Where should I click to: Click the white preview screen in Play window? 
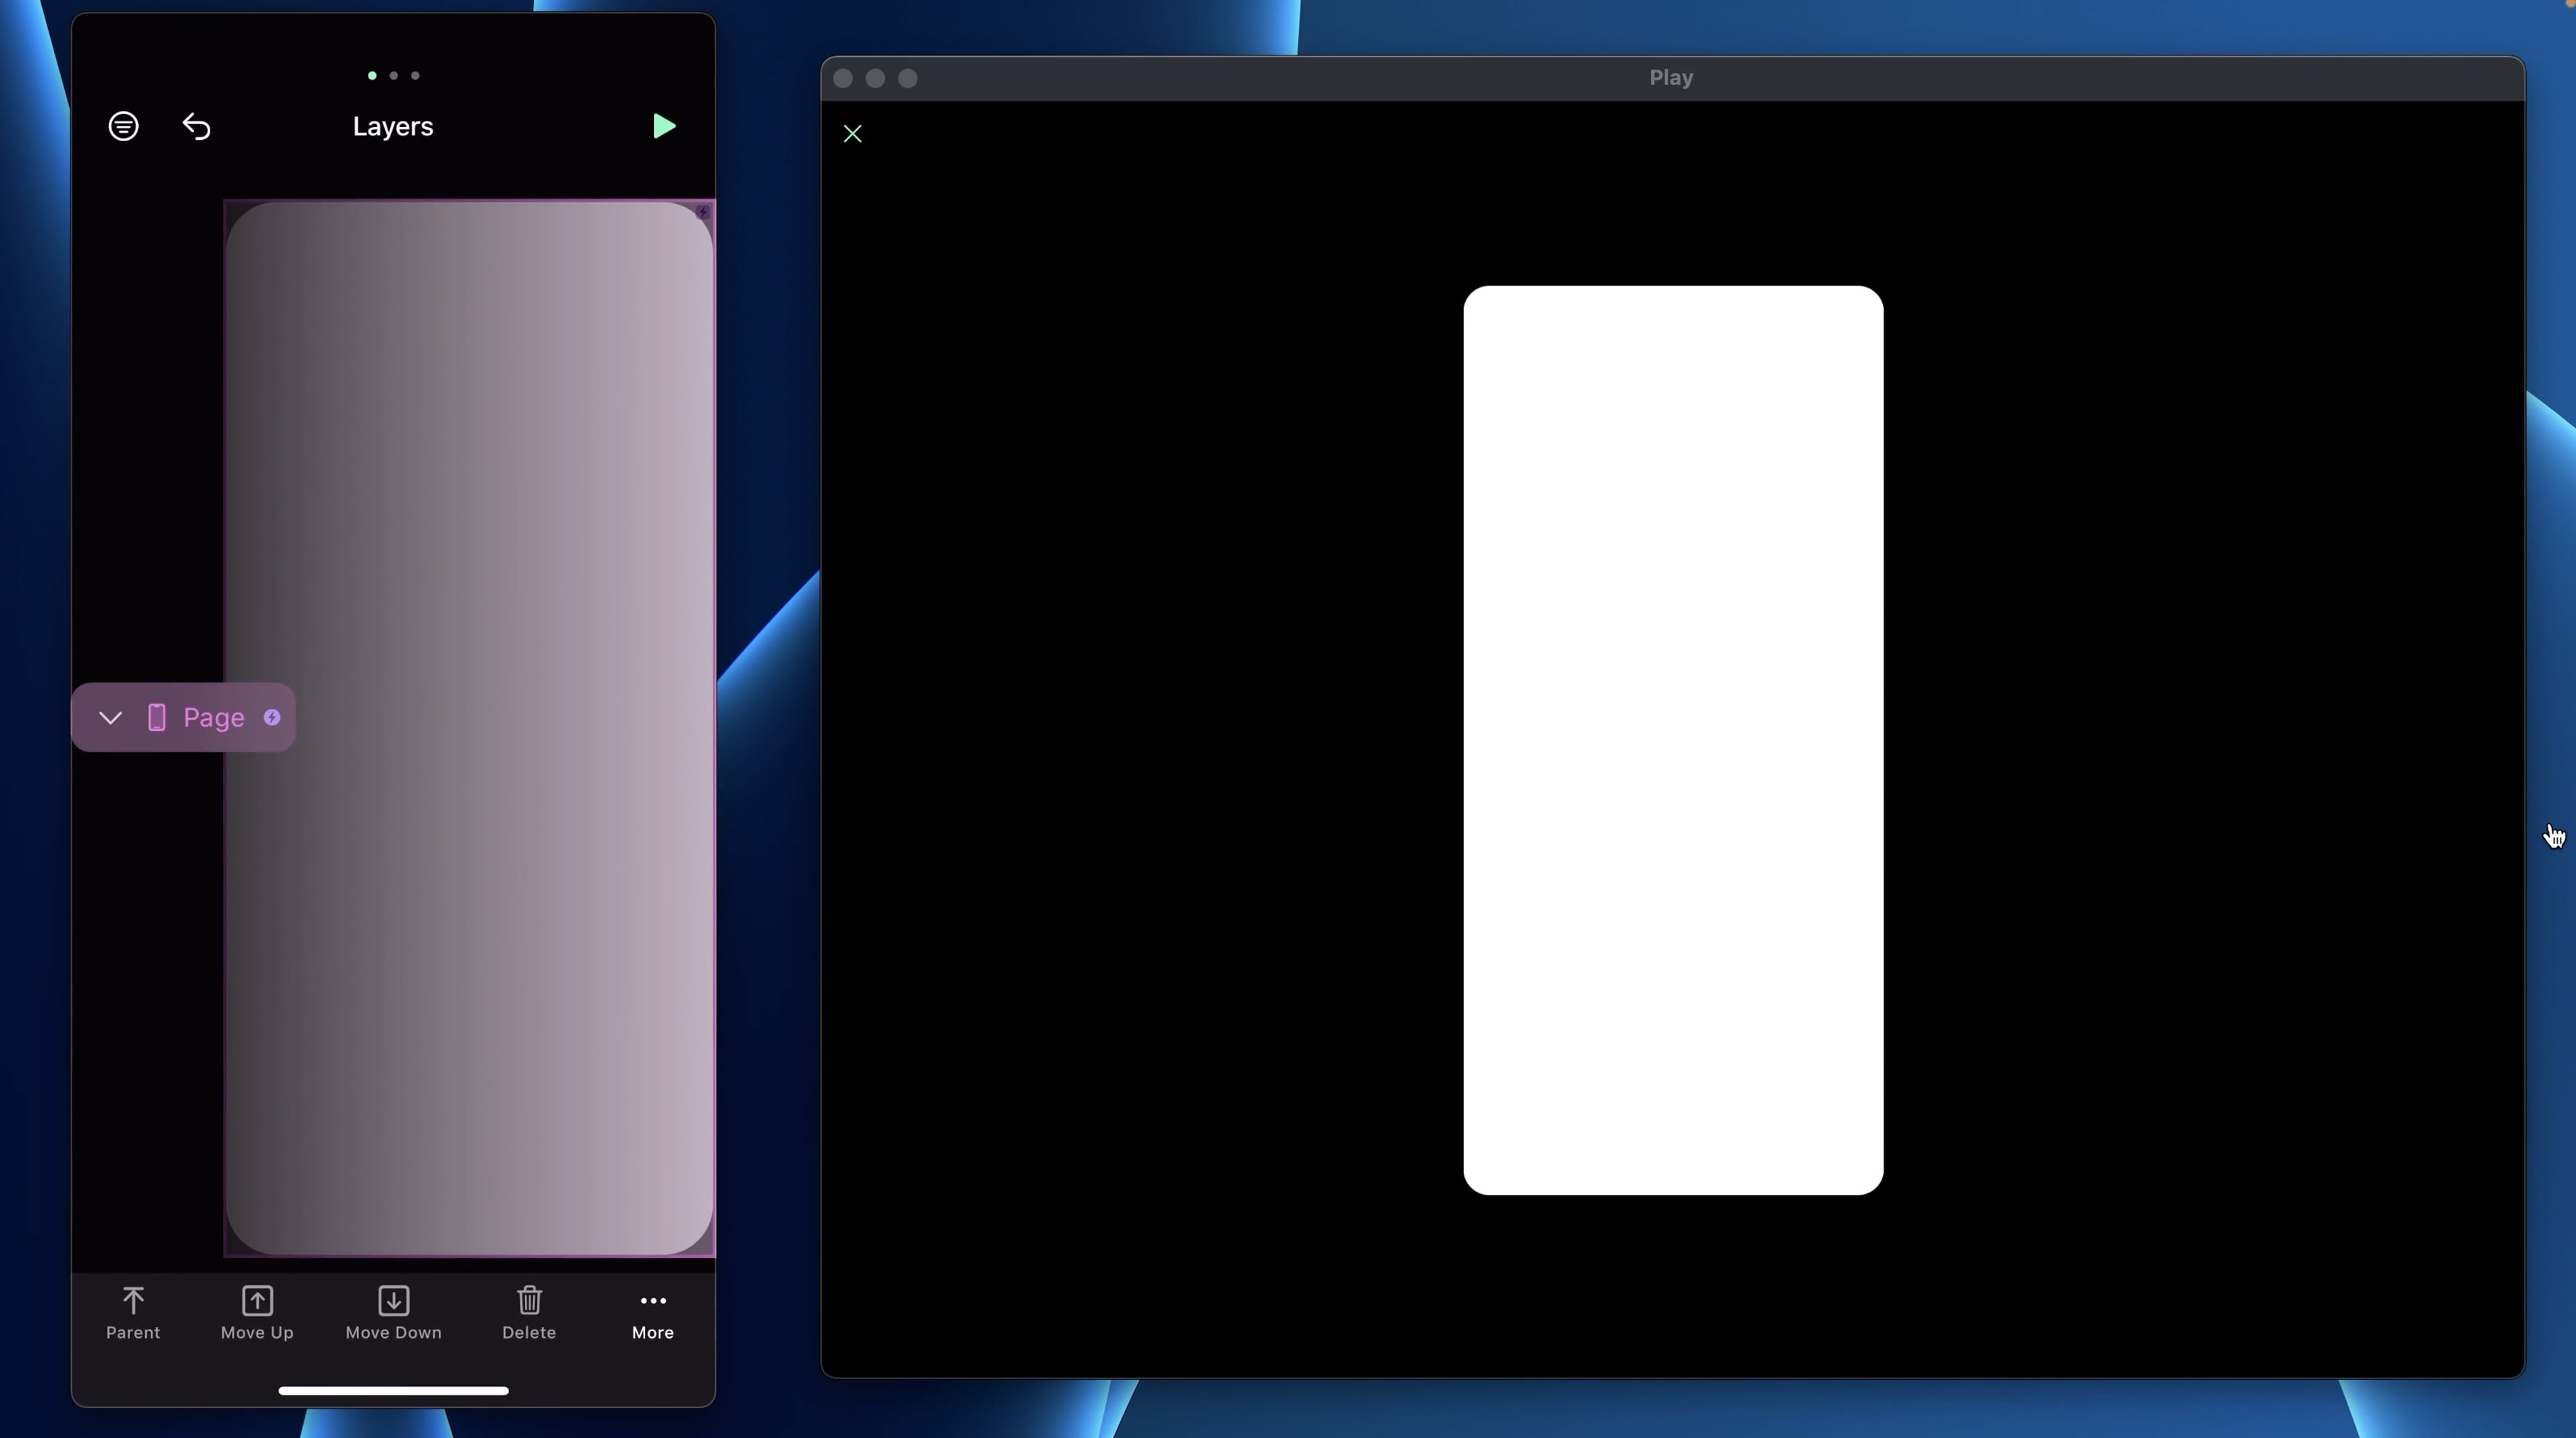tap(1673, 739)
